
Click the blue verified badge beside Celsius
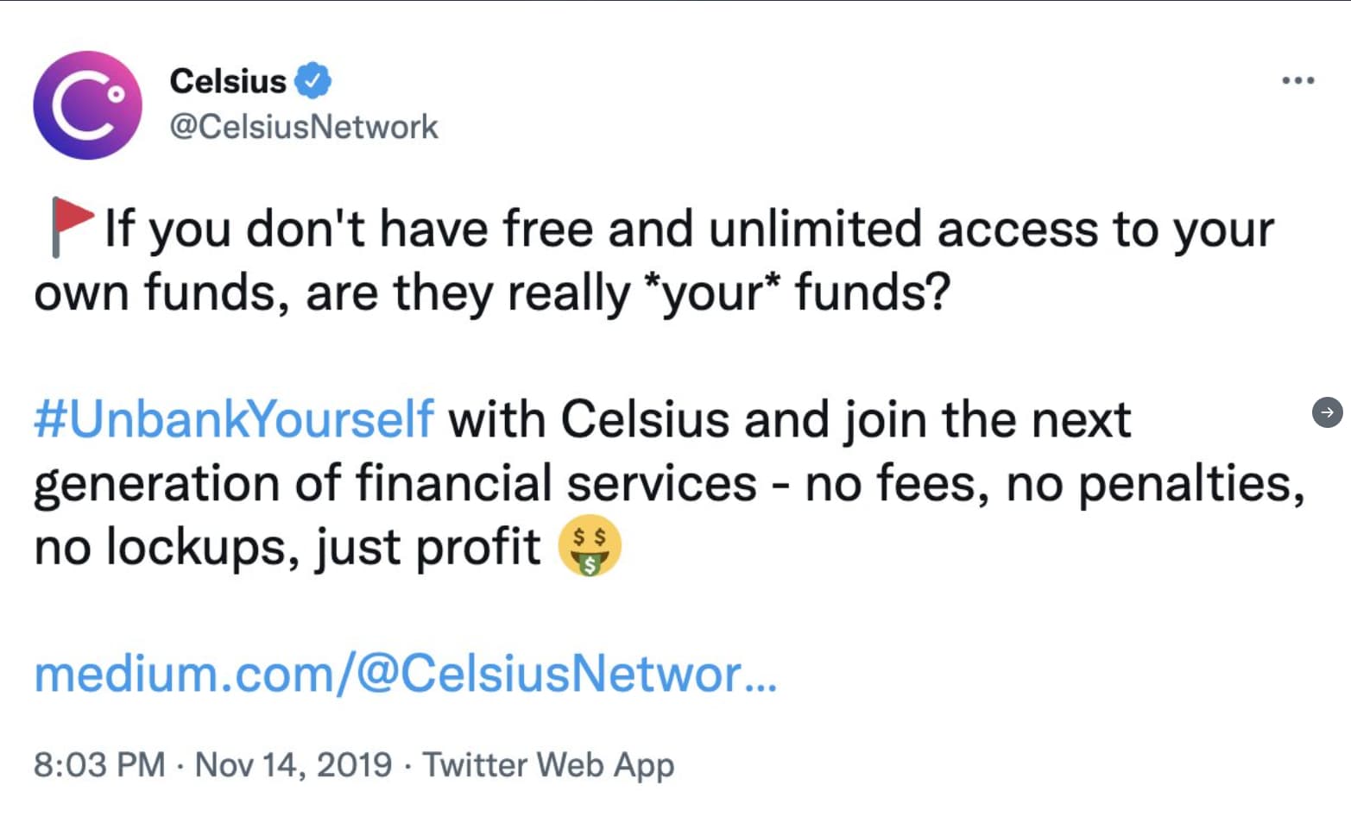pos(313,81)
